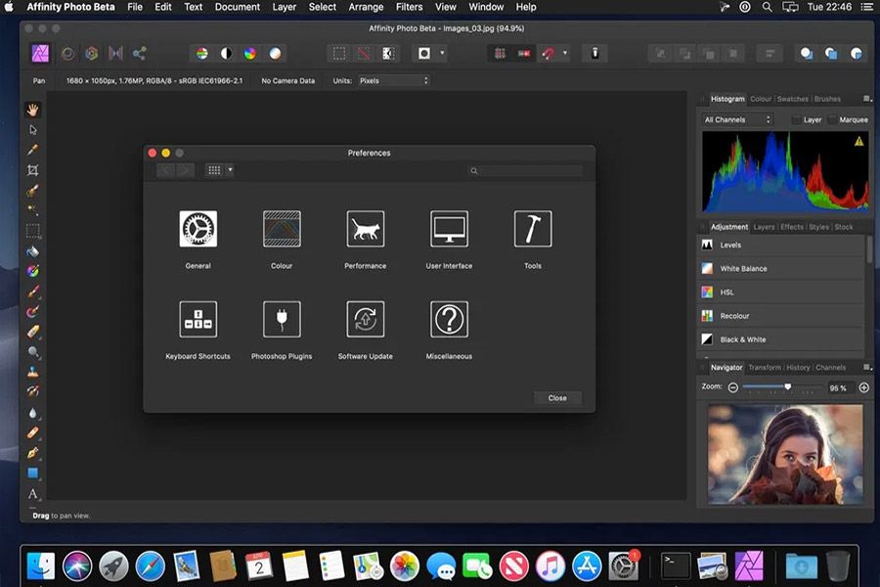Open User Interface preferences

tap(449, 229)
